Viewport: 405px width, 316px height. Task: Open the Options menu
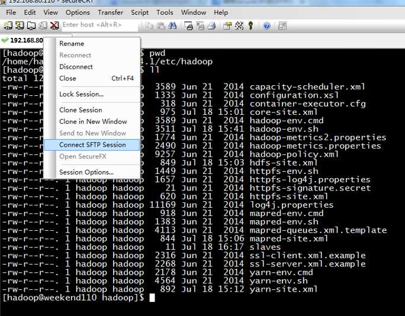click(78, 12)
